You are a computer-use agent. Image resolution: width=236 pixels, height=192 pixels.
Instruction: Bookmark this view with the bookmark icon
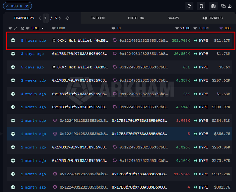point(201,6)
